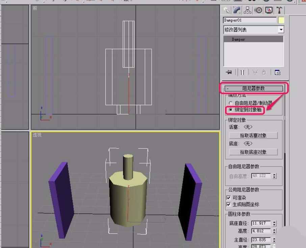
Task: Open the Motion panel
Action: click(258, 10)
